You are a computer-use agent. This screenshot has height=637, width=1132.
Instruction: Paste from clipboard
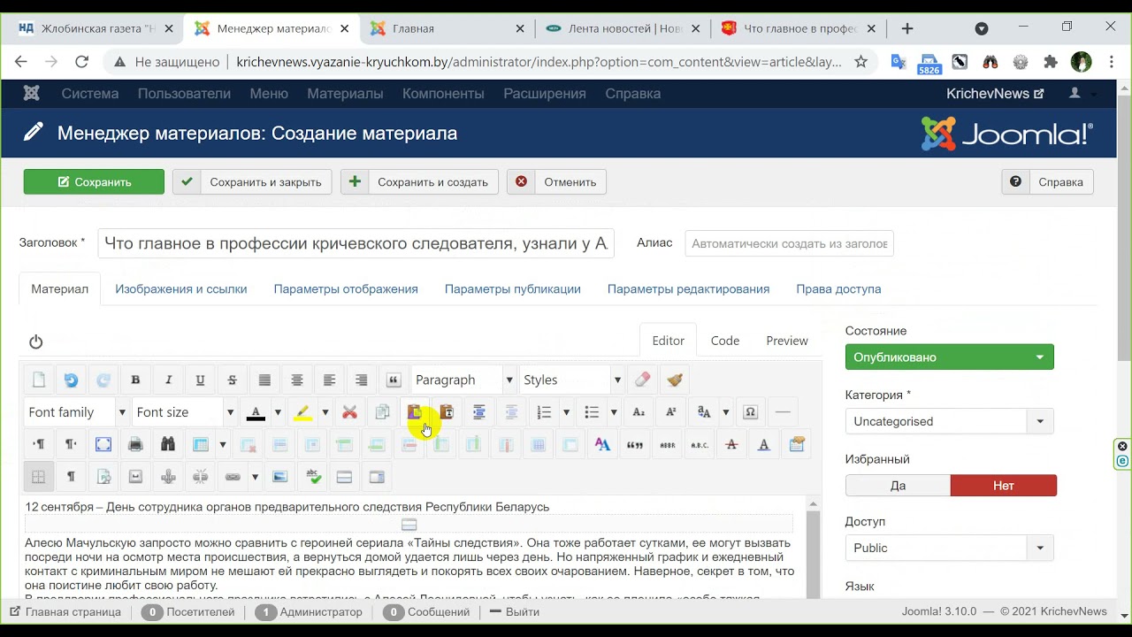tap(414, 412)
